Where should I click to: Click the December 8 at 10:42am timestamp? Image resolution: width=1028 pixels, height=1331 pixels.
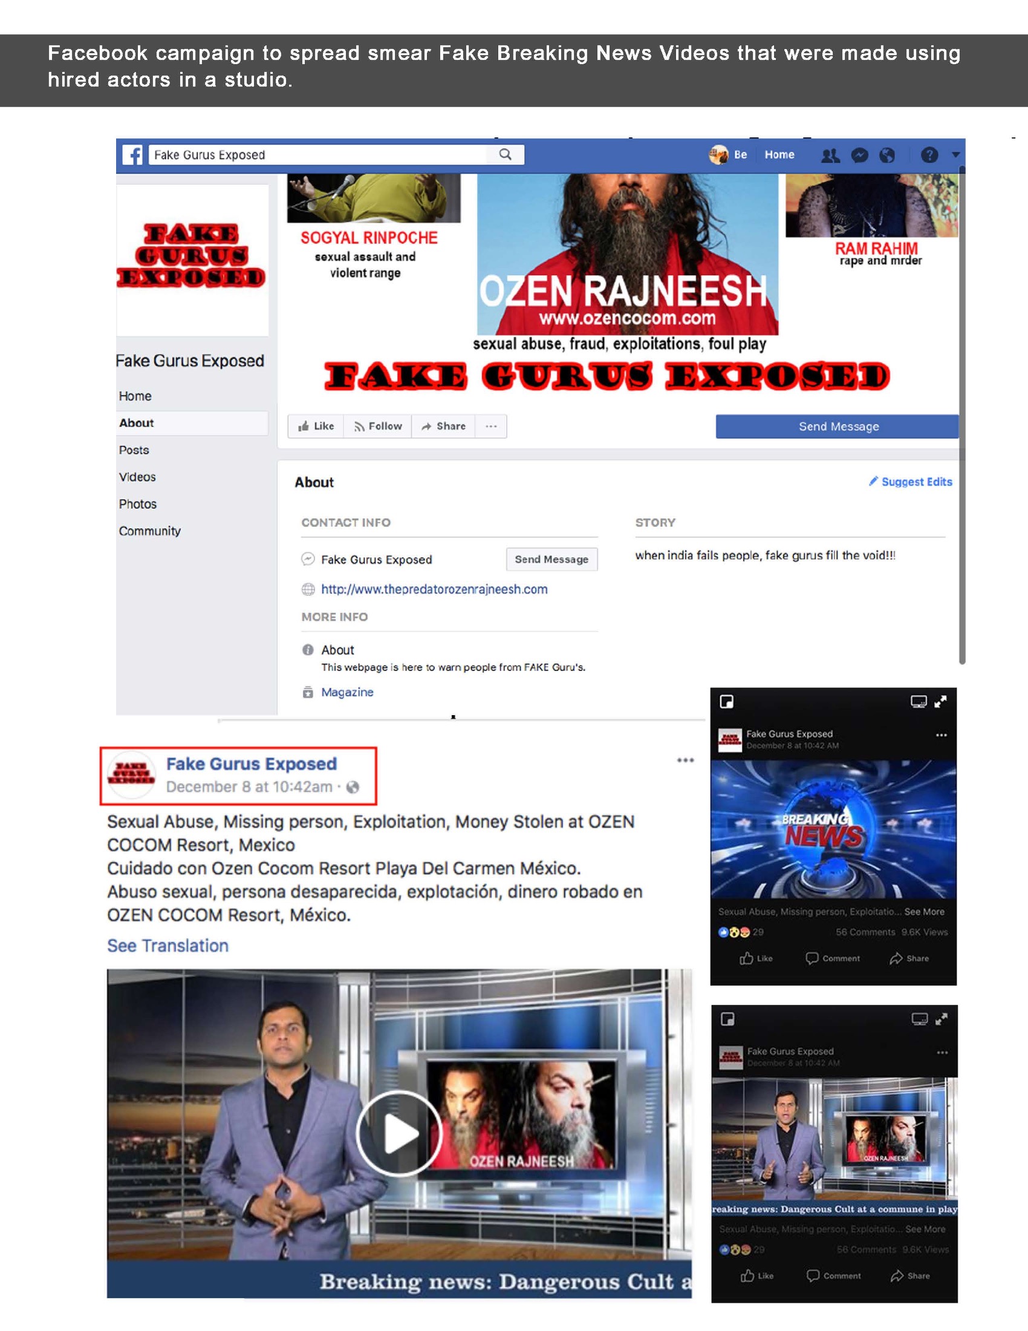[250, 787]
